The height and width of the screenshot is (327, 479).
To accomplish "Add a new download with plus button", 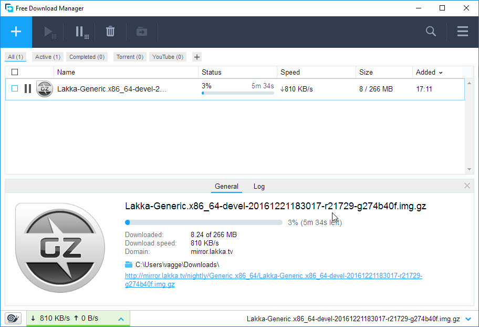I will pos(16,32).
